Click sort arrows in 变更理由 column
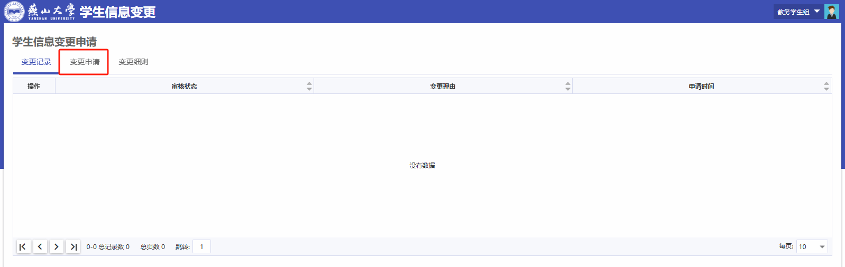845x267 pixels. (x=568, y=86)
